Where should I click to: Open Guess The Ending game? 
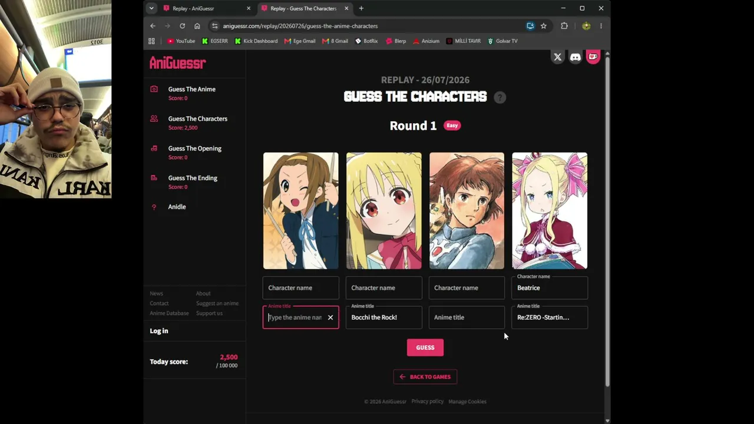193,178
